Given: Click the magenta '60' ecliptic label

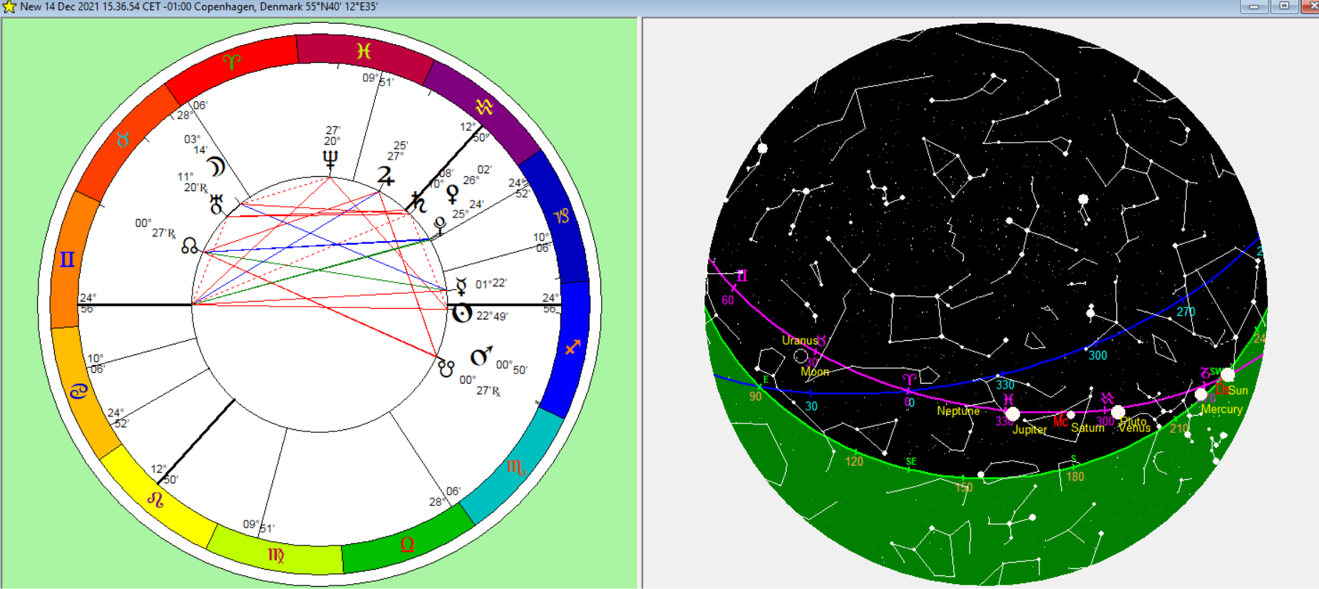Looking at the screenshot, I should click(727, 300).
